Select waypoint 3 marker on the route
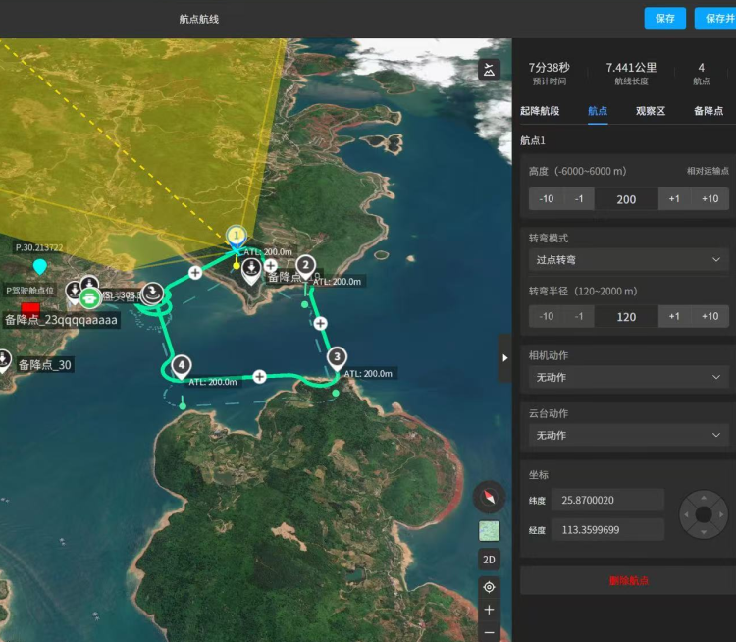 click(337, 357)
